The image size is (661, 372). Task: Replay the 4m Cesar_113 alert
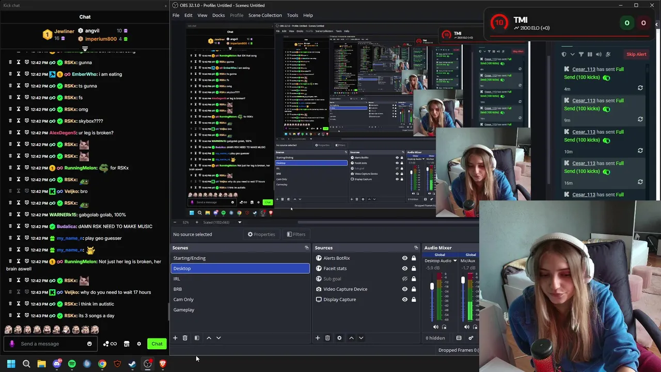coord(640,88)
